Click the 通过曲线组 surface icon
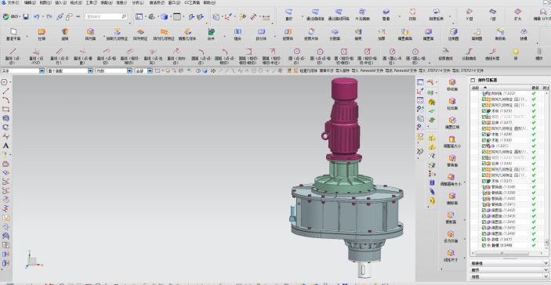The width and height of the screenshot is (551, 285). point(315,14)
